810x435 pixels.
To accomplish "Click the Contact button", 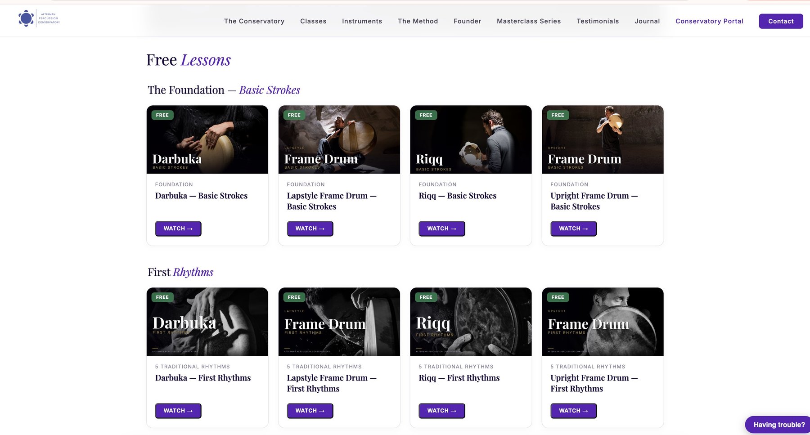I will tap(781, 21).
